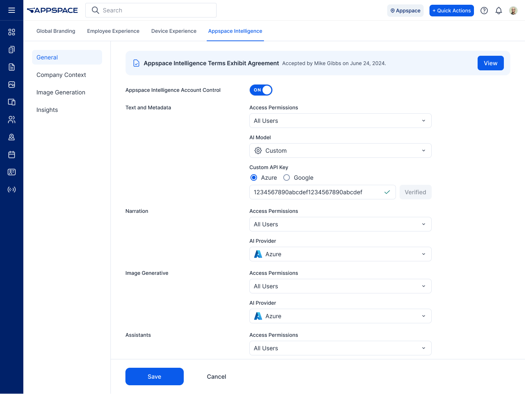Open the ID card icon in sidebar
This screenshot has height=394, width=525.
12,172
